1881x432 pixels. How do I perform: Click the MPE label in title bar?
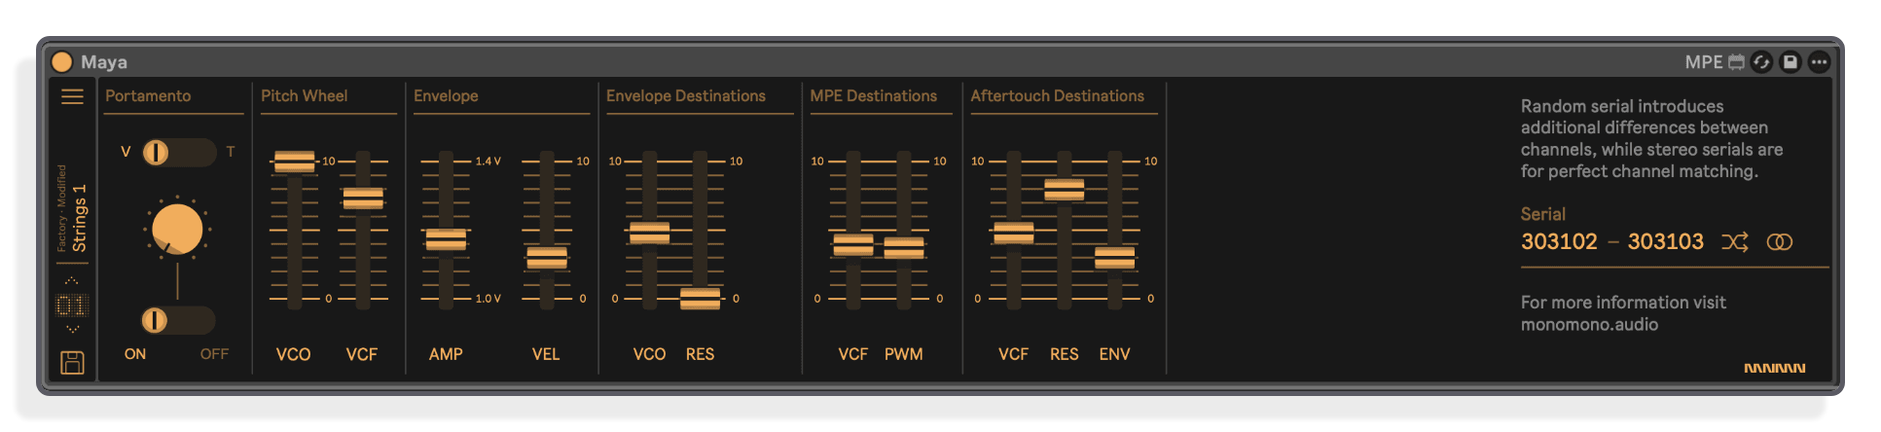[x=1704, y=62]
